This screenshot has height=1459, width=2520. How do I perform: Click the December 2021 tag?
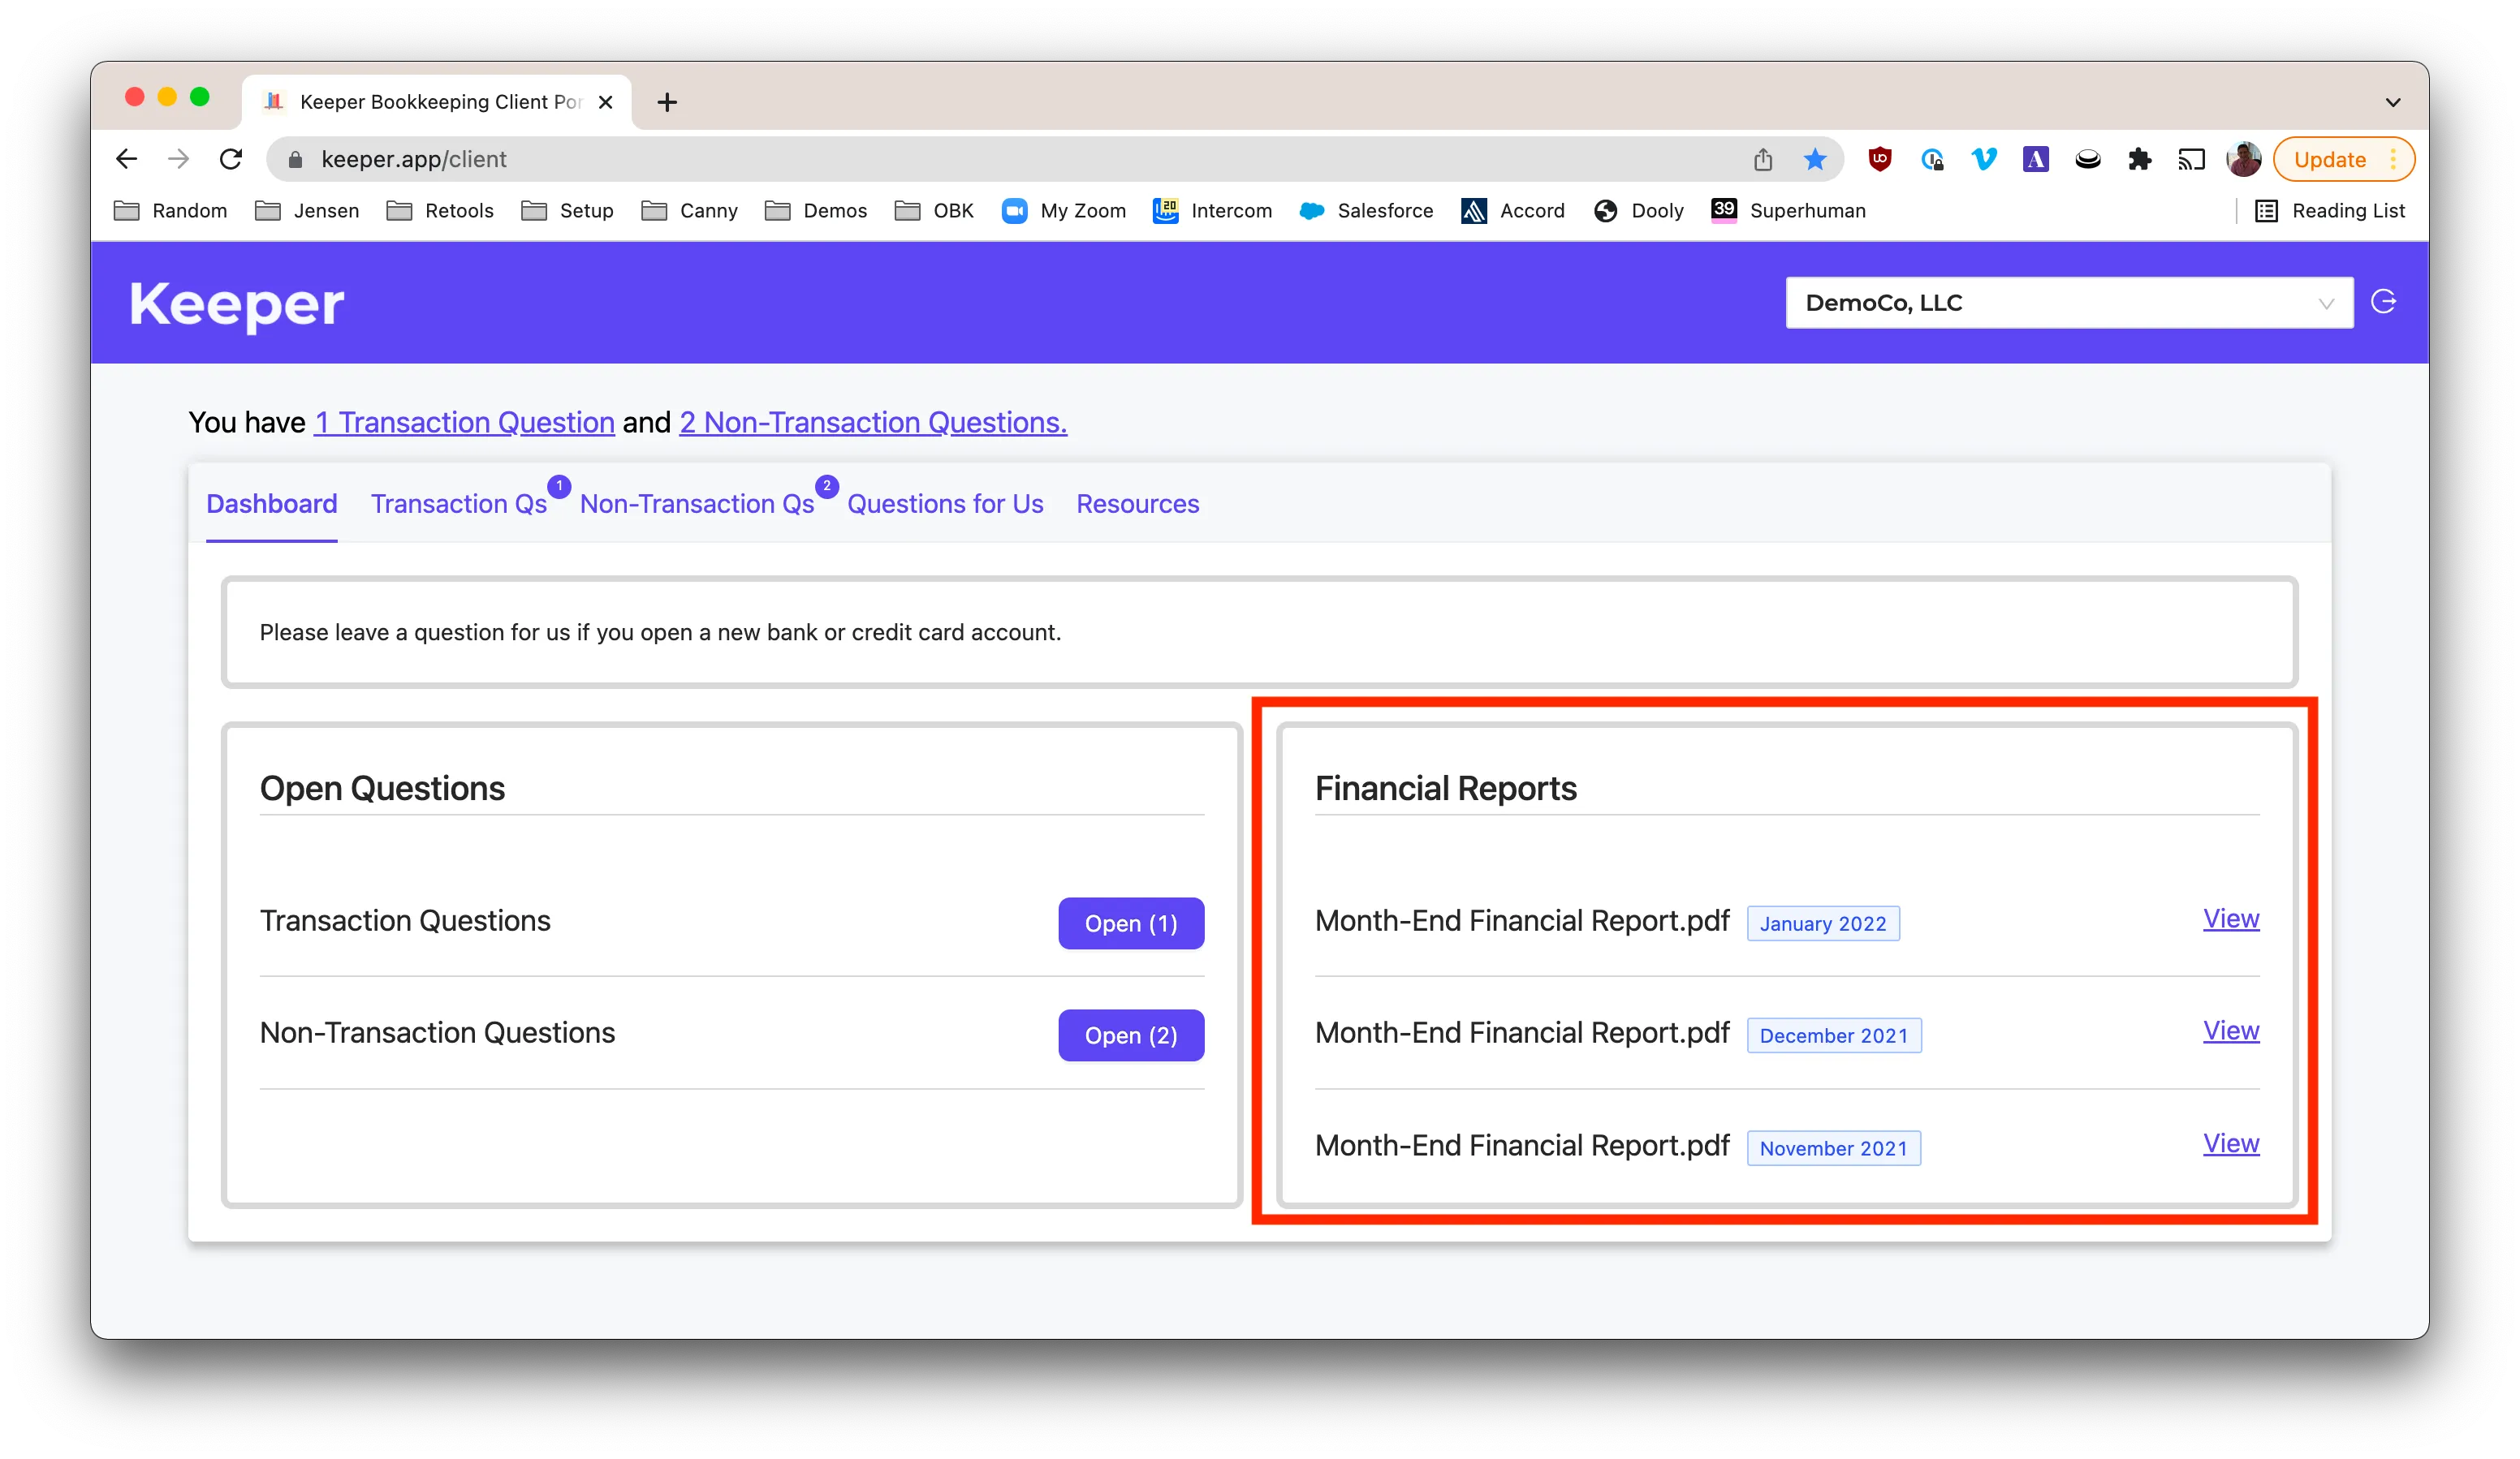pyautogui.click(x=1833, y=1035)
